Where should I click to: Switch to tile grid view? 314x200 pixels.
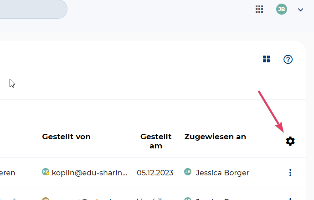click(x=267, y=59)
